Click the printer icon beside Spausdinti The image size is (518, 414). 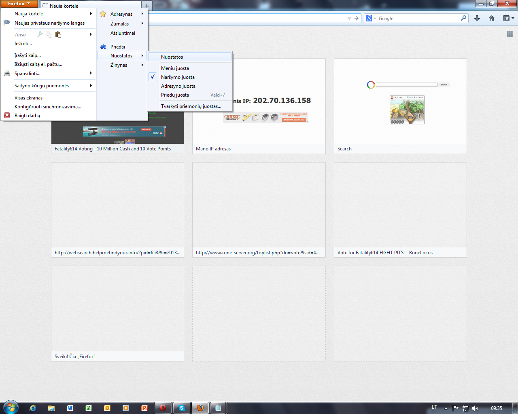coord(7,73)
